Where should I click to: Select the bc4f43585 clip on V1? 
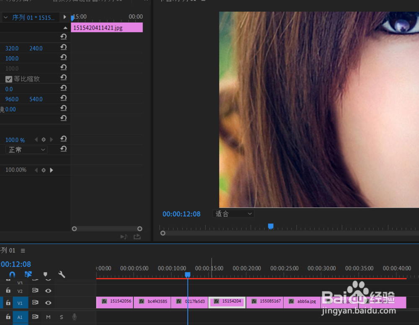pos(152,302)
